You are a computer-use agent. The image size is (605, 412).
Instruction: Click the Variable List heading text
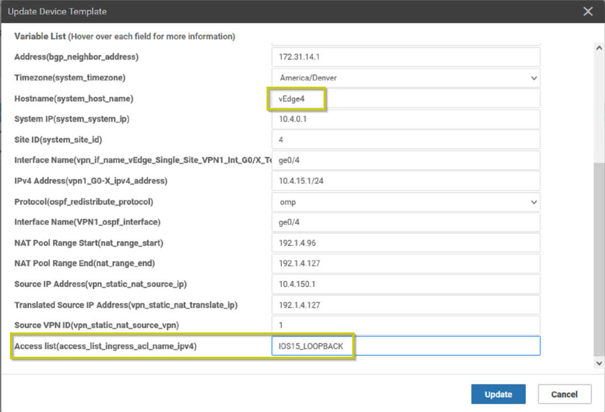click(40, 36)
